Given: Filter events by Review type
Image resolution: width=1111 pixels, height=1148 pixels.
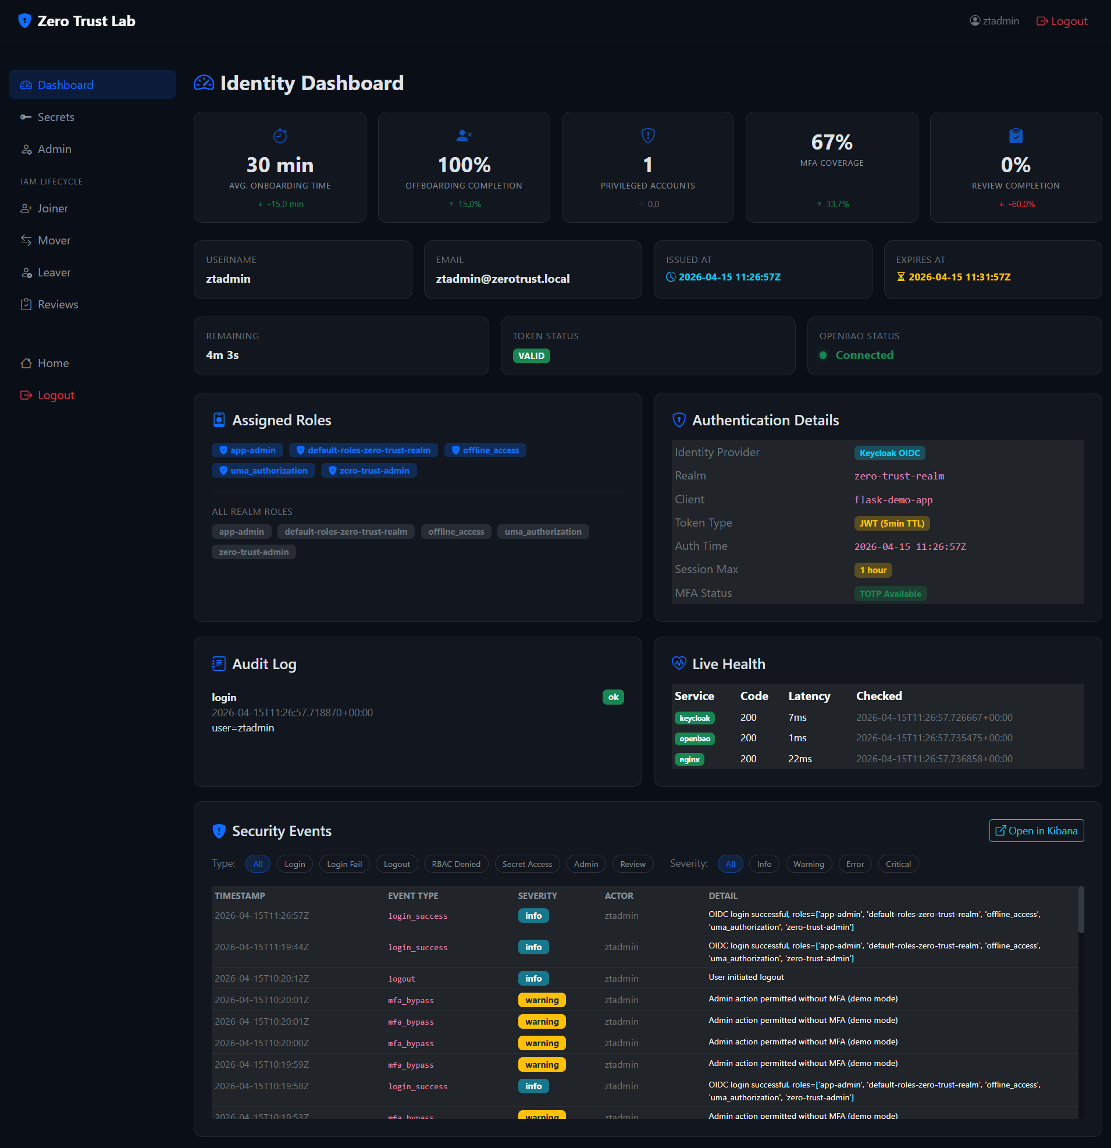Looking at the screenshot, I should coord(632,864).
